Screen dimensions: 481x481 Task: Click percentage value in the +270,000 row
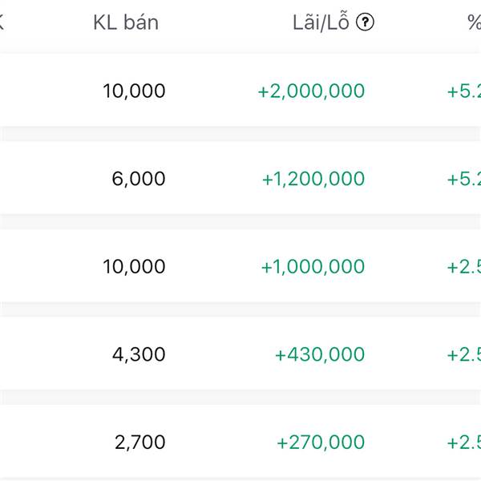coord(464,443)
